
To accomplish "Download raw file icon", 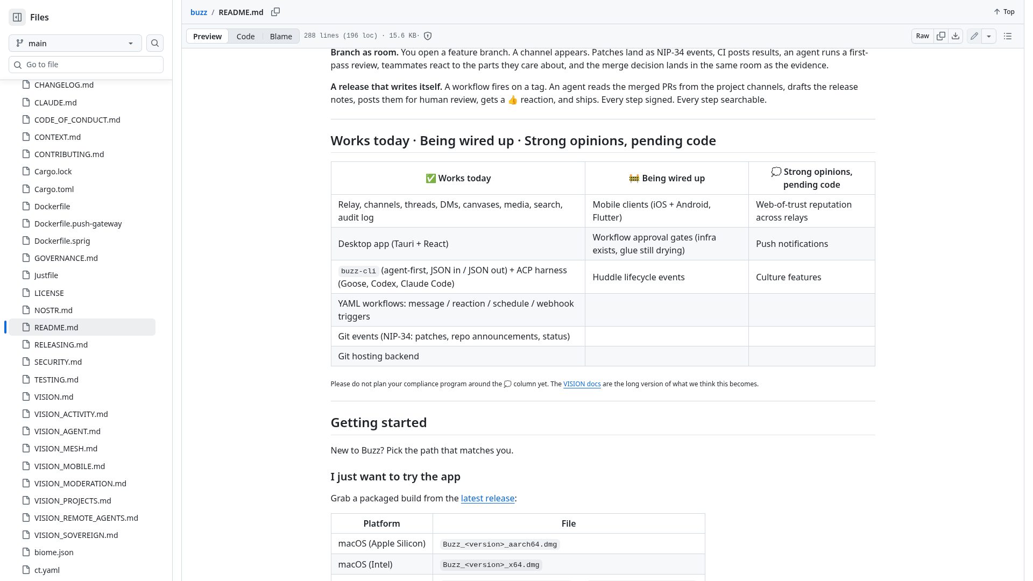I will tap(956, 36).
